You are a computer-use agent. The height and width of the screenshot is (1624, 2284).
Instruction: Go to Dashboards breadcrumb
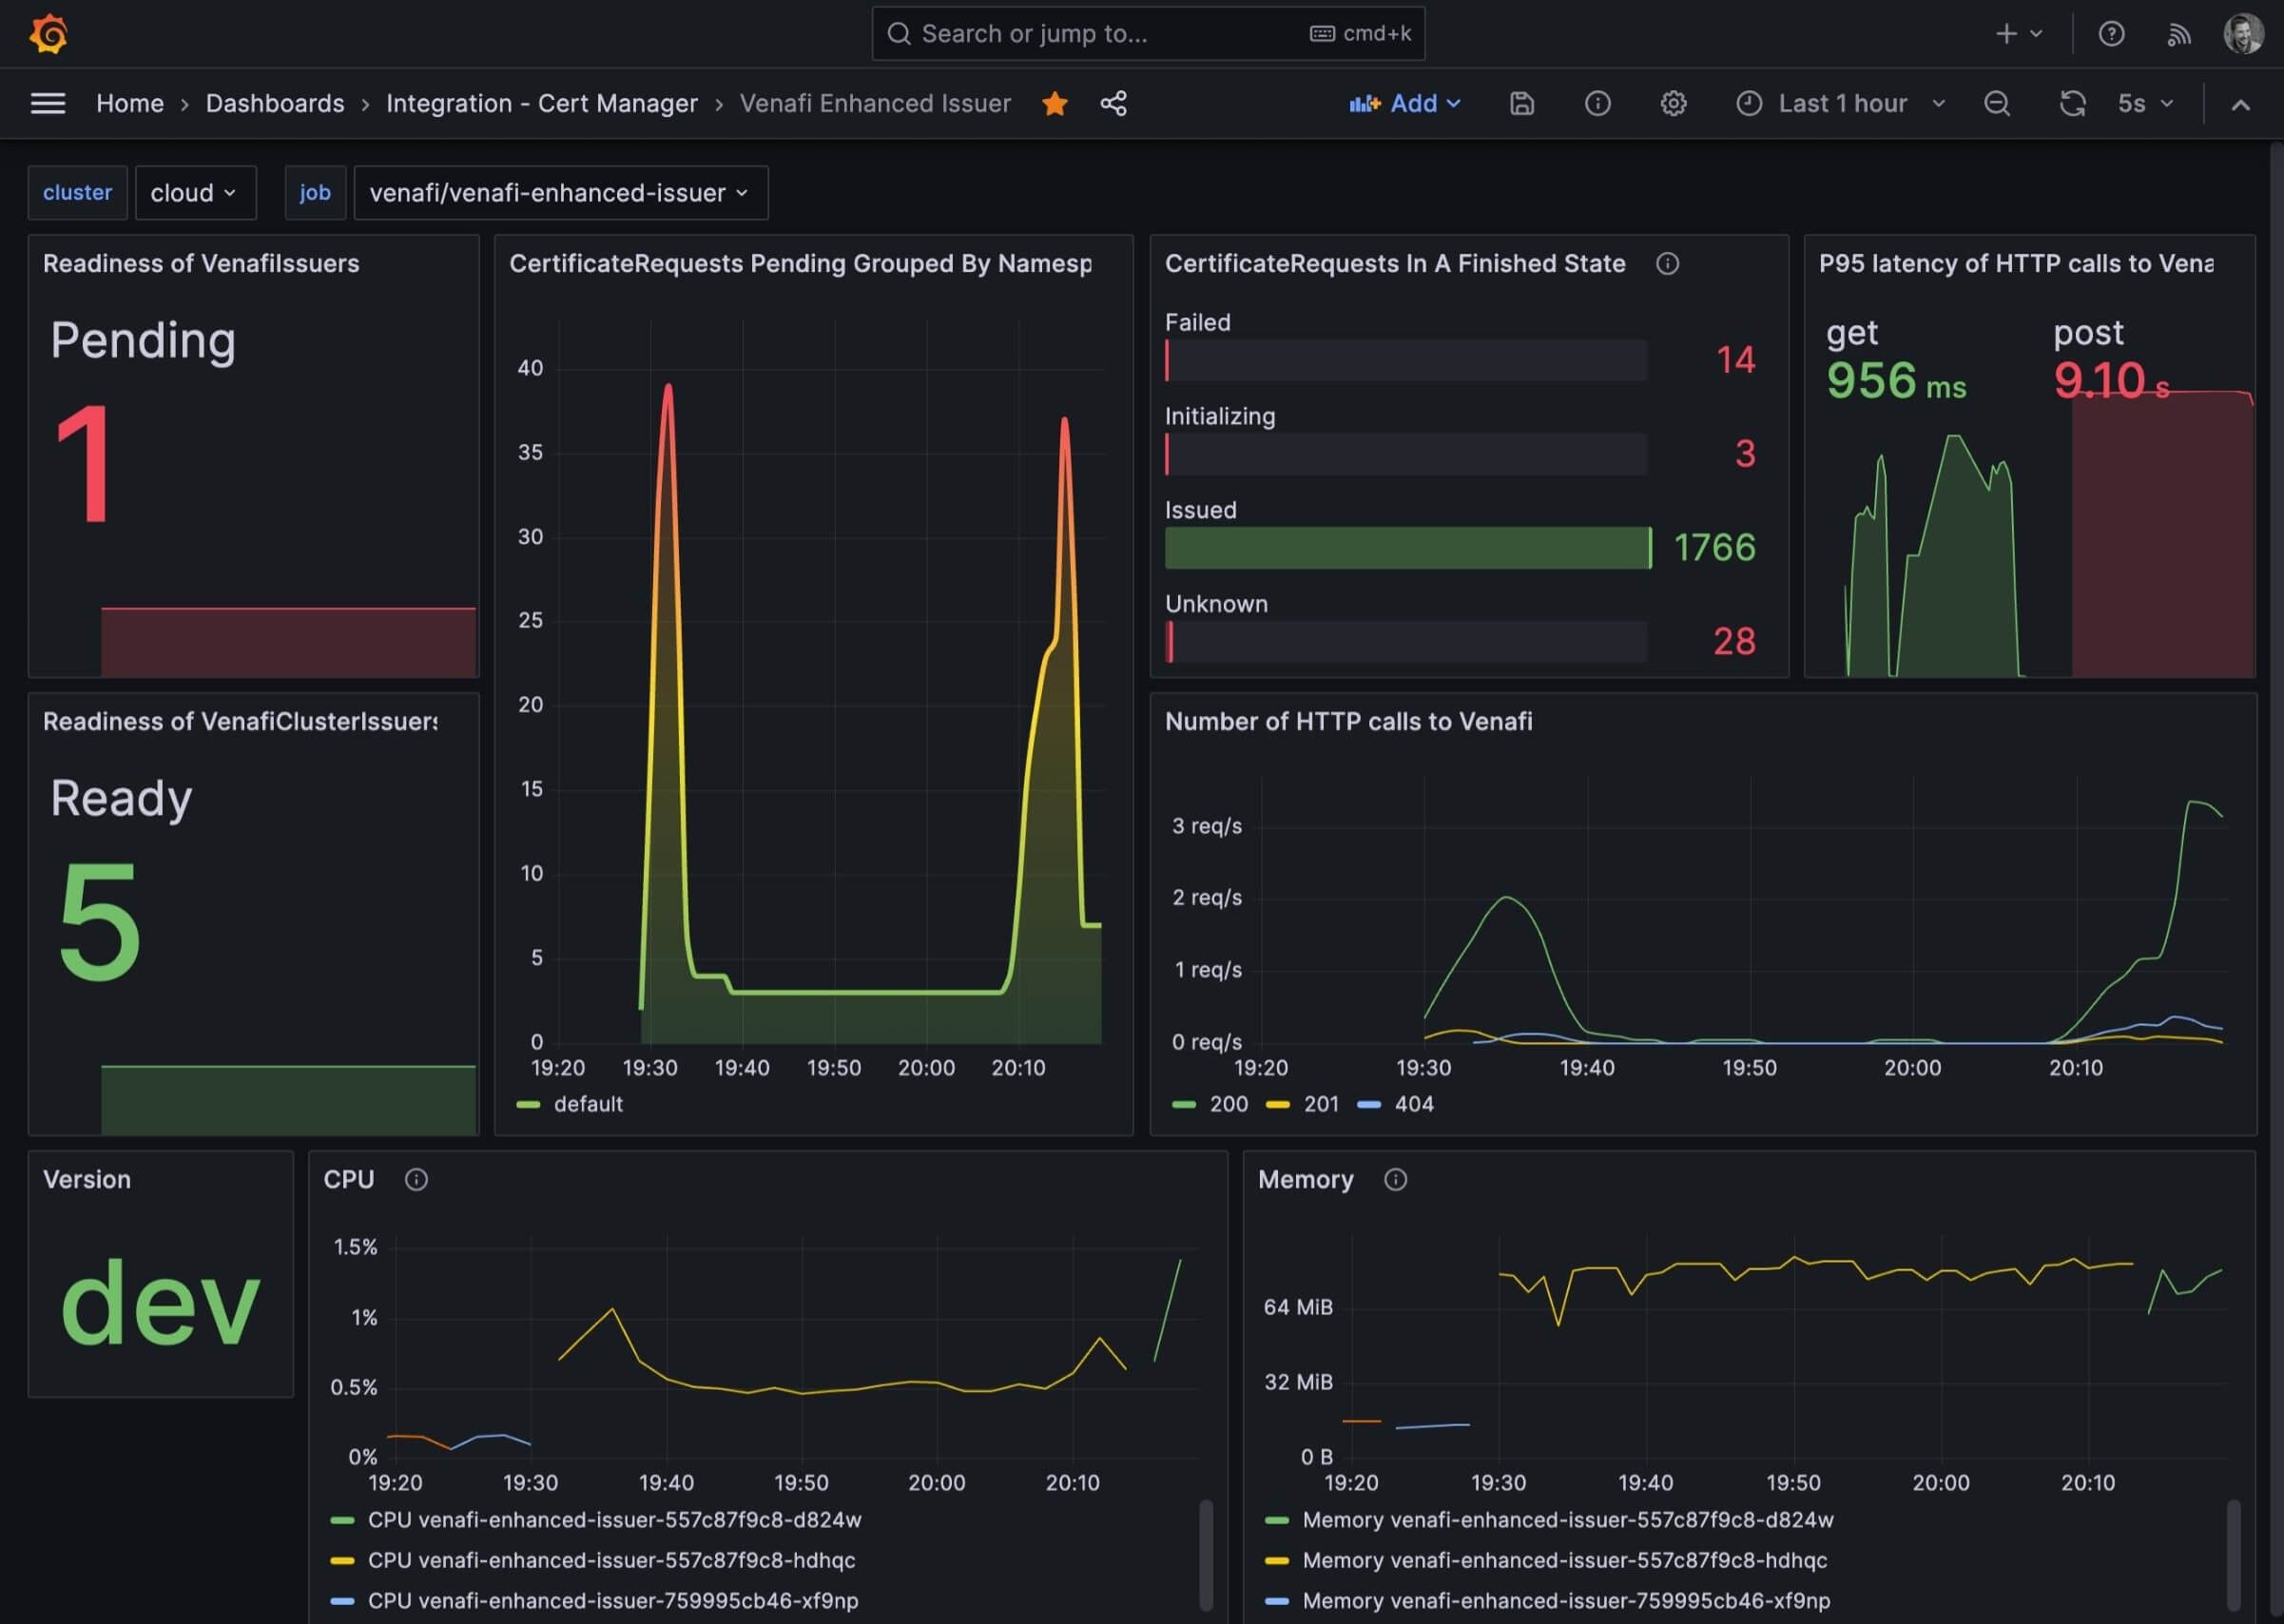pos(275,103)
